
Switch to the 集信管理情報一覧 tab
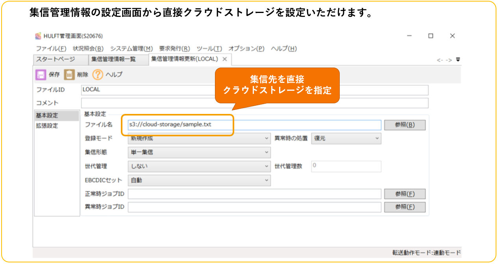tap(113, 59)
